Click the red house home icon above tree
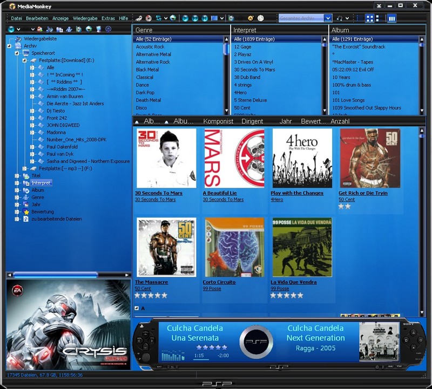This screenshot has height=389, width=432. tap(40, 29)
